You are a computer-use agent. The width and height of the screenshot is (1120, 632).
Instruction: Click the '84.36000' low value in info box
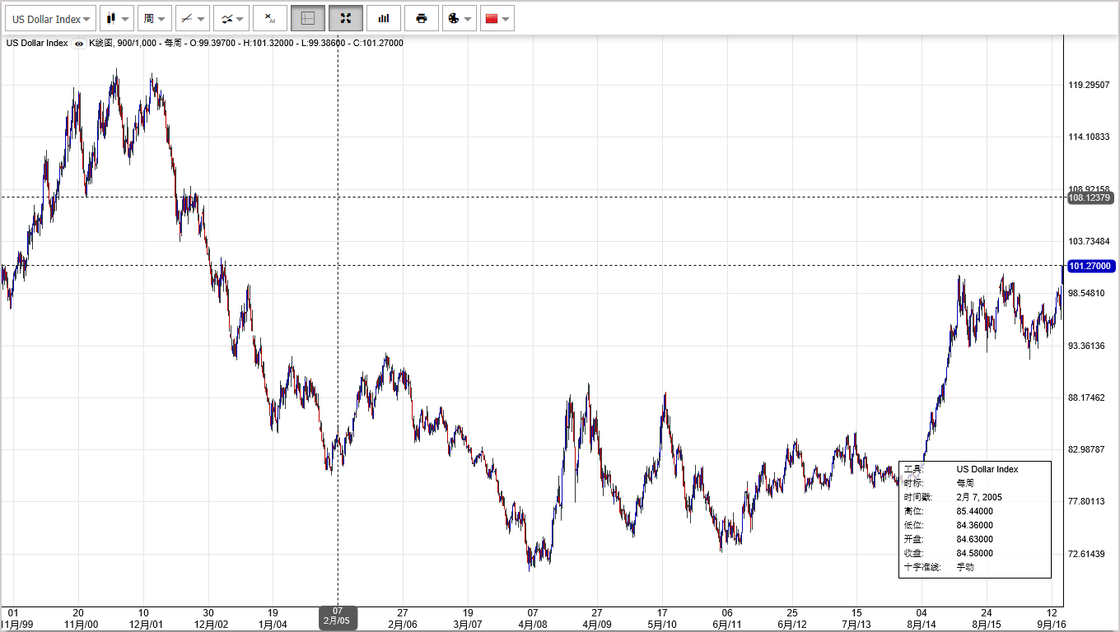pos(974,525)
